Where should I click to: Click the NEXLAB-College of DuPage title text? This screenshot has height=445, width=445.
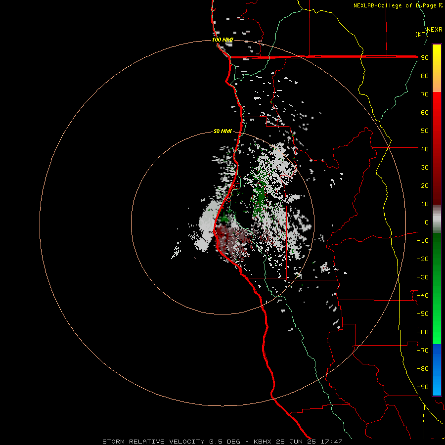[398, 5]
